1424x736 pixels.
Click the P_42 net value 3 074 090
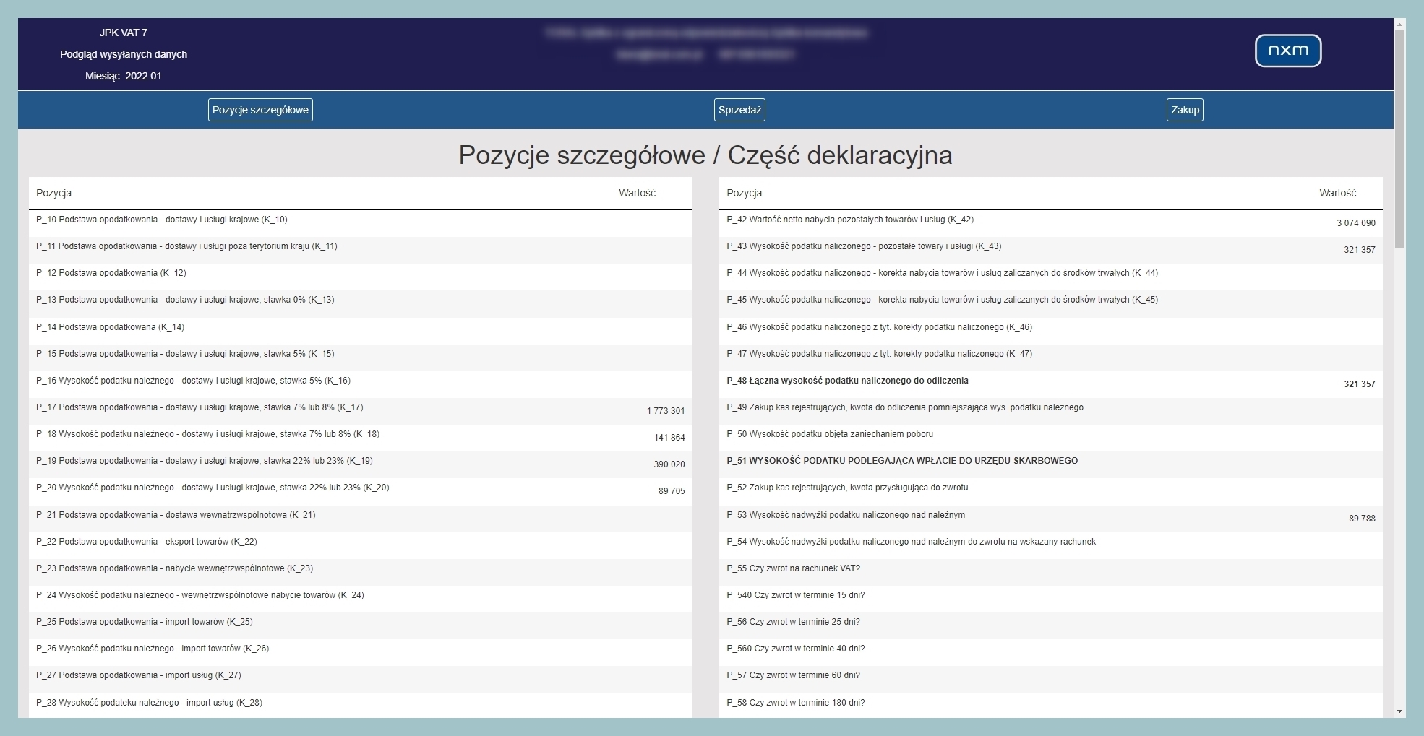click(1355, 223)
